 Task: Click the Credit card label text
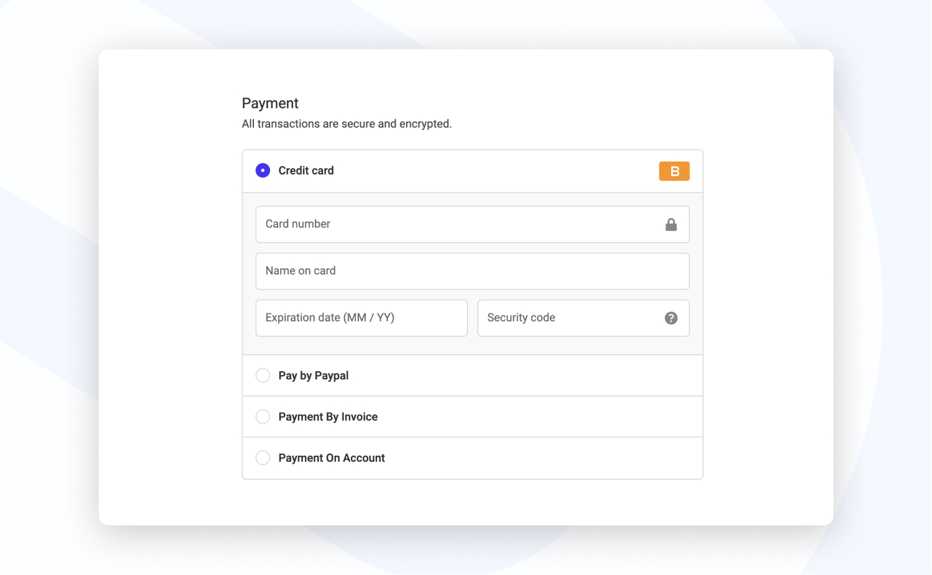[306, 170]
